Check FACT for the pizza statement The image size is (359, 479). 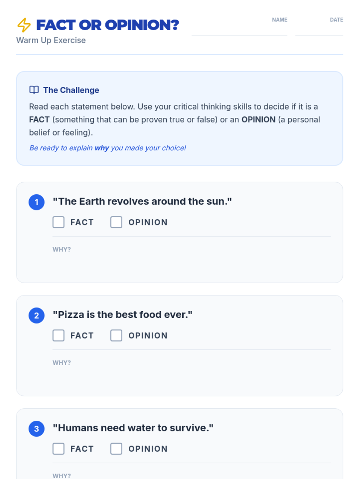point(59,336)
